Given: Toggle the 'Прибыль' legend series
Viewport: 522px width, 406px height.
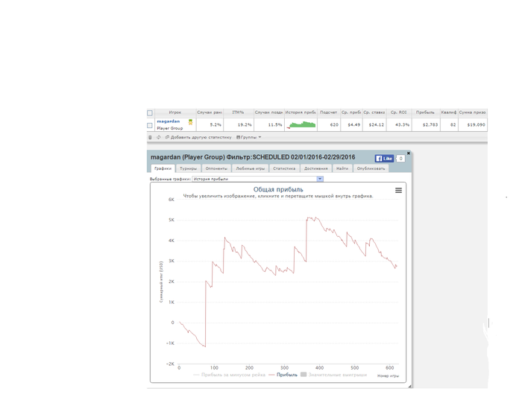Looking at the screenshot, I should tap(283, 375).
